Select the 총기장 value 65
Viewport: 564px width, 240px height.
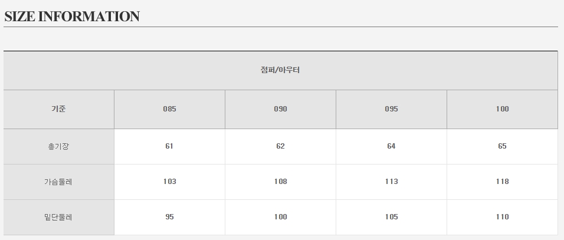point(502,146)
